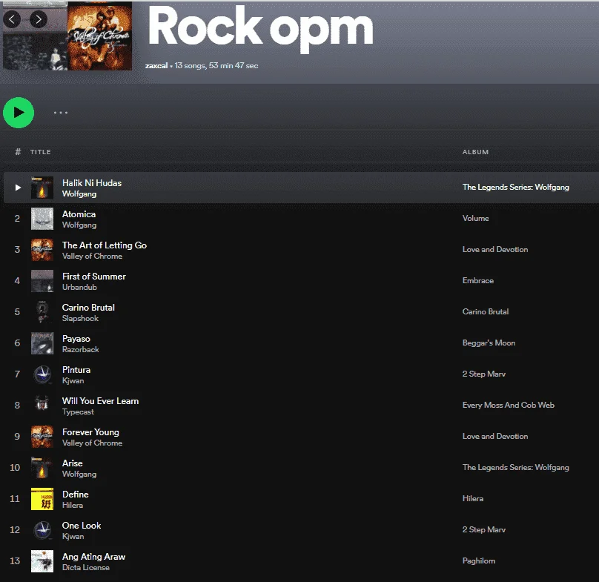
Task: Open Love and Devotion album for track 3
Action: click(x=495, y=250)
